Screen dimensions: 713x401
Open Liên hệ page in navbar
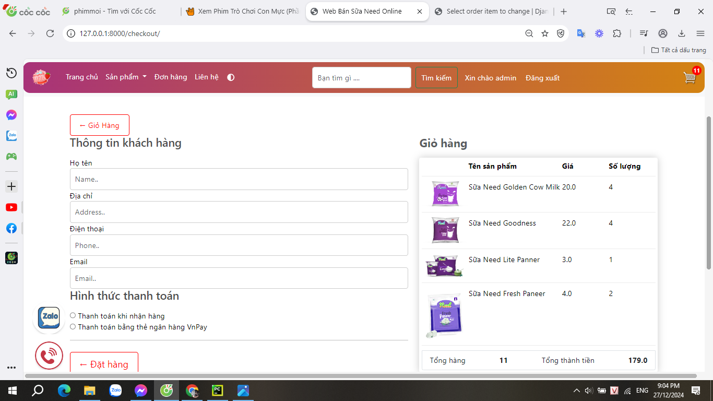tap(207, 77)
